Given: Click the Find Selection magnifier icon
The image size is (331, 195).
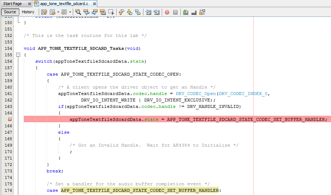Looking at the screenshot, I should [x=78, y=12].
